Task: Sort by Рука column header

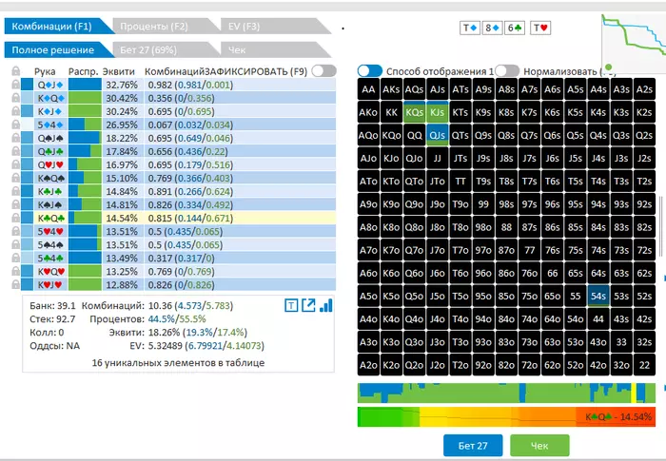Action: (45, 71)
